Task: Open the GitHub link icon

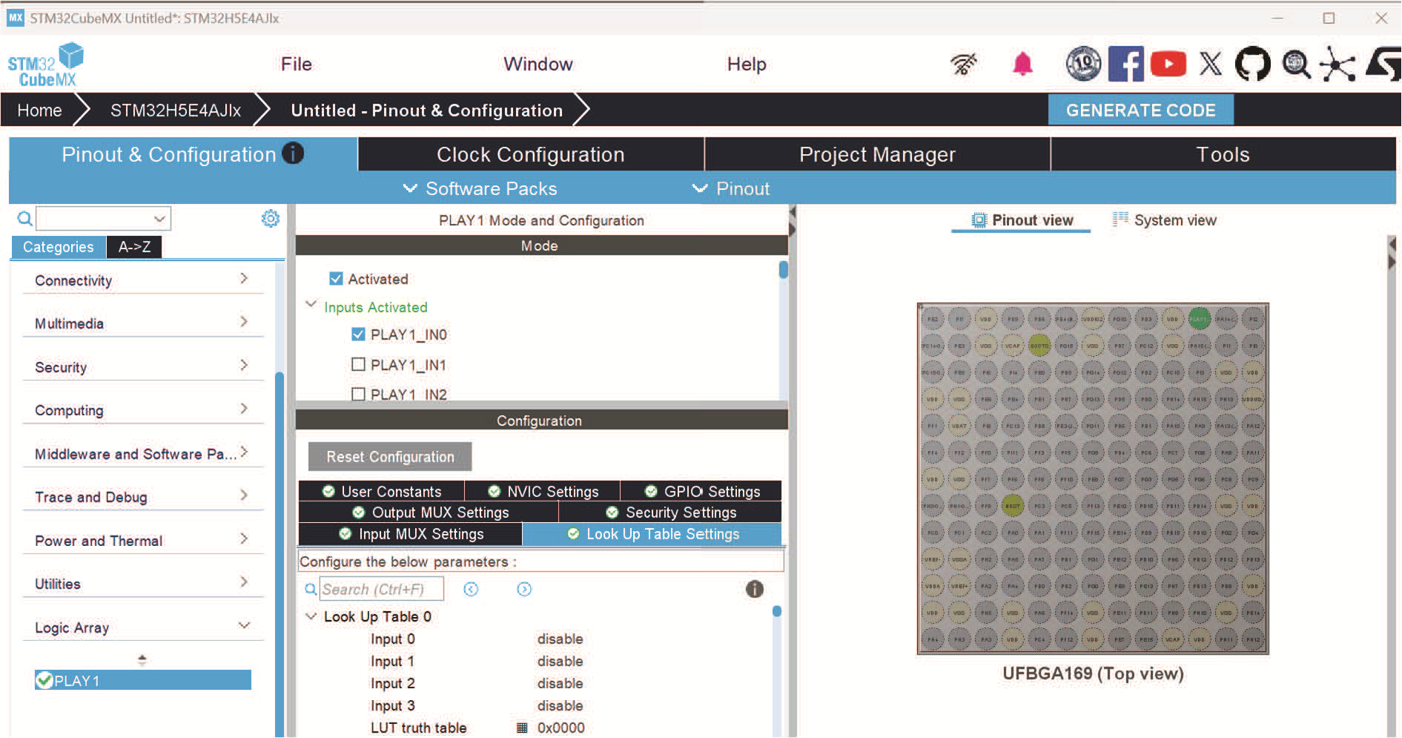Action: coord(1253,65)
